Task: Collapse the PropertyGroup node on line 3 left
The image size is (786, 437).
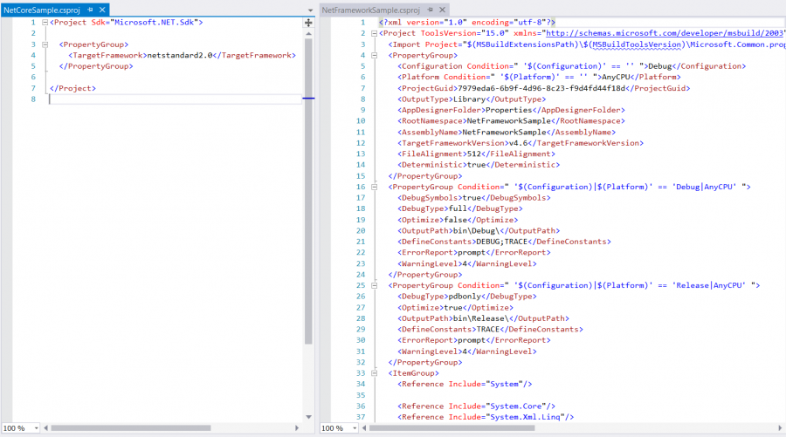Action: (x=44, y=44)
